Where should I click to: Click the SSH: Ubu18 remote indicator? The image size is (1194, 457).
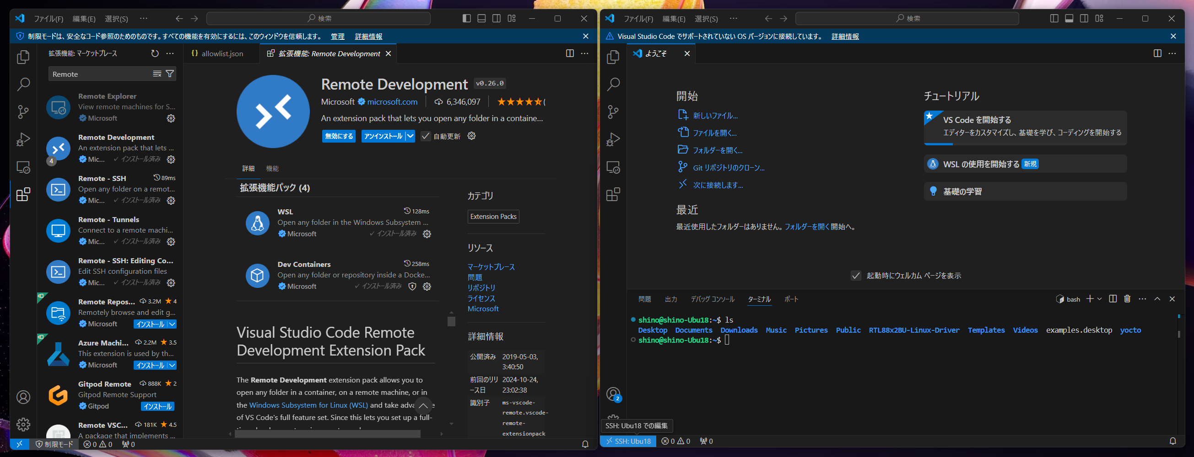pyautogui.click(x=628, y=441)
